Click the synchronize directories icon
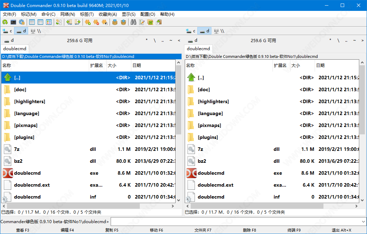 point(150,22)
